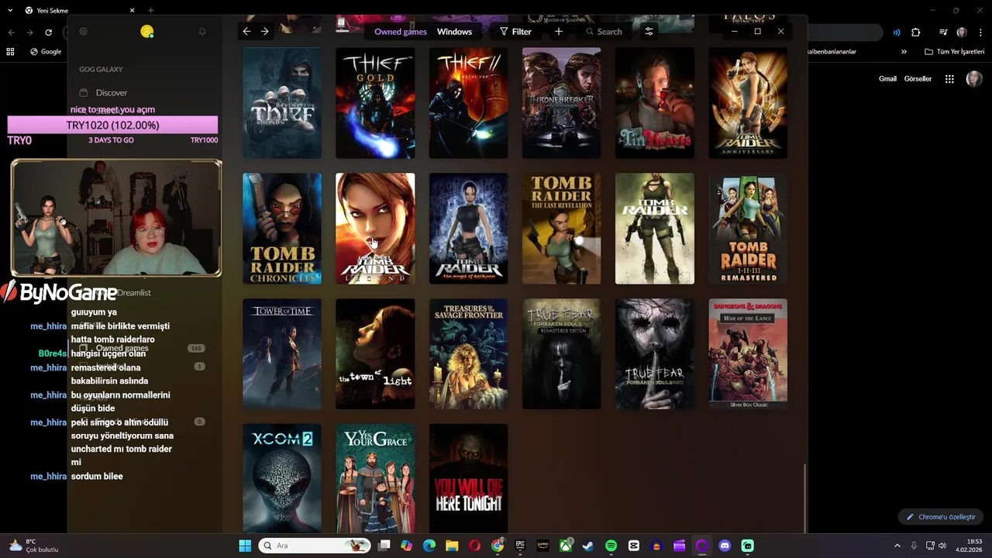Click the GOG library vertical scrollbar

pyautogui.click(x=804, y=498)
